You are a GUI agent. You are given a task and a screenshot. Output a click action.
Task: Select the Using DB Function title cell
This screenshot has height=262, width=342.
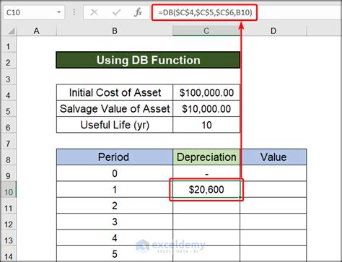pyautogui.click(x=148, y=60)
